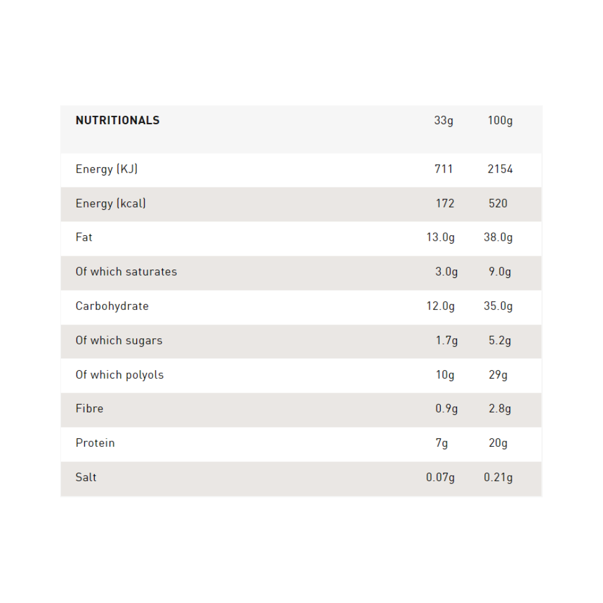
Task: Select the 172 kcal value
Action: [445, 204]
